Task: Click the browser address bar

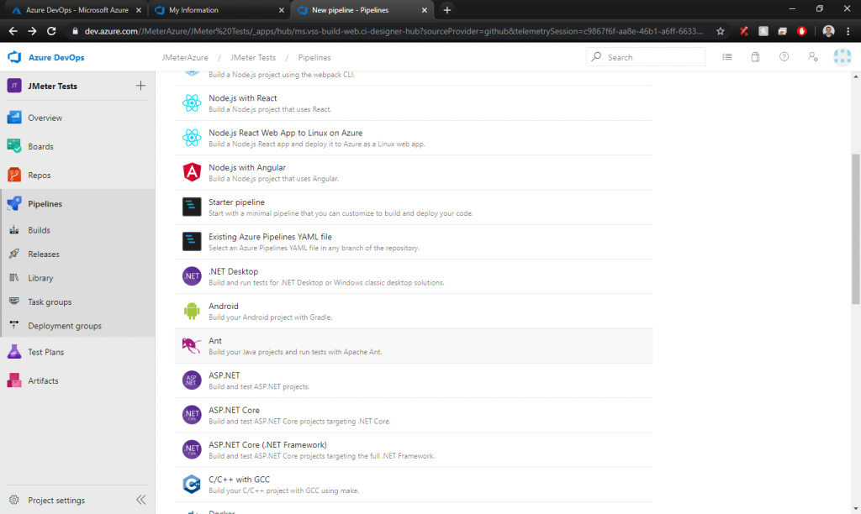Action: (393, 31)
